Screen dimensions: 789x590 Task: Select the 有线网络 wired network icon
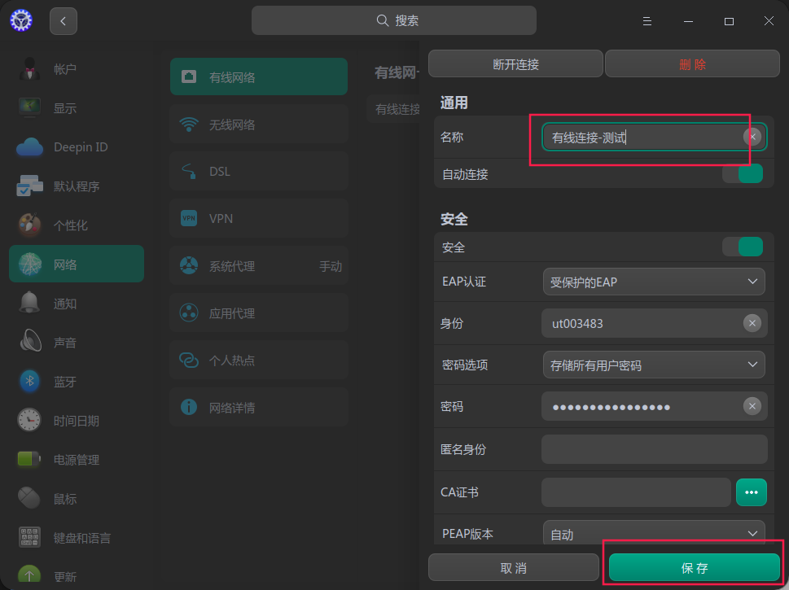point(189,77)
